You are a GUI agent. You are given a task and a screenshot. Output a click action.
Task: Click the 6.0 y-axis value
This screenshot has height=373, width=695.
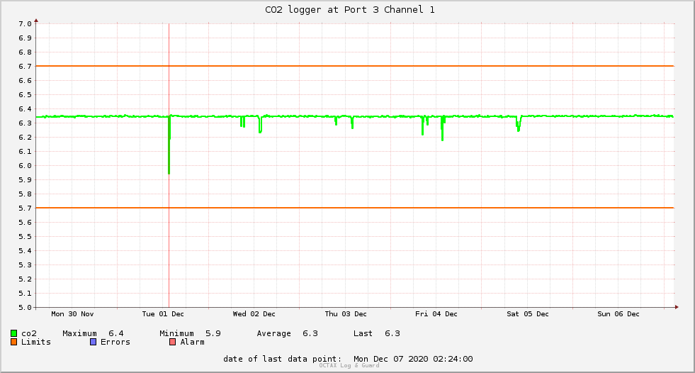click(25, 166)
